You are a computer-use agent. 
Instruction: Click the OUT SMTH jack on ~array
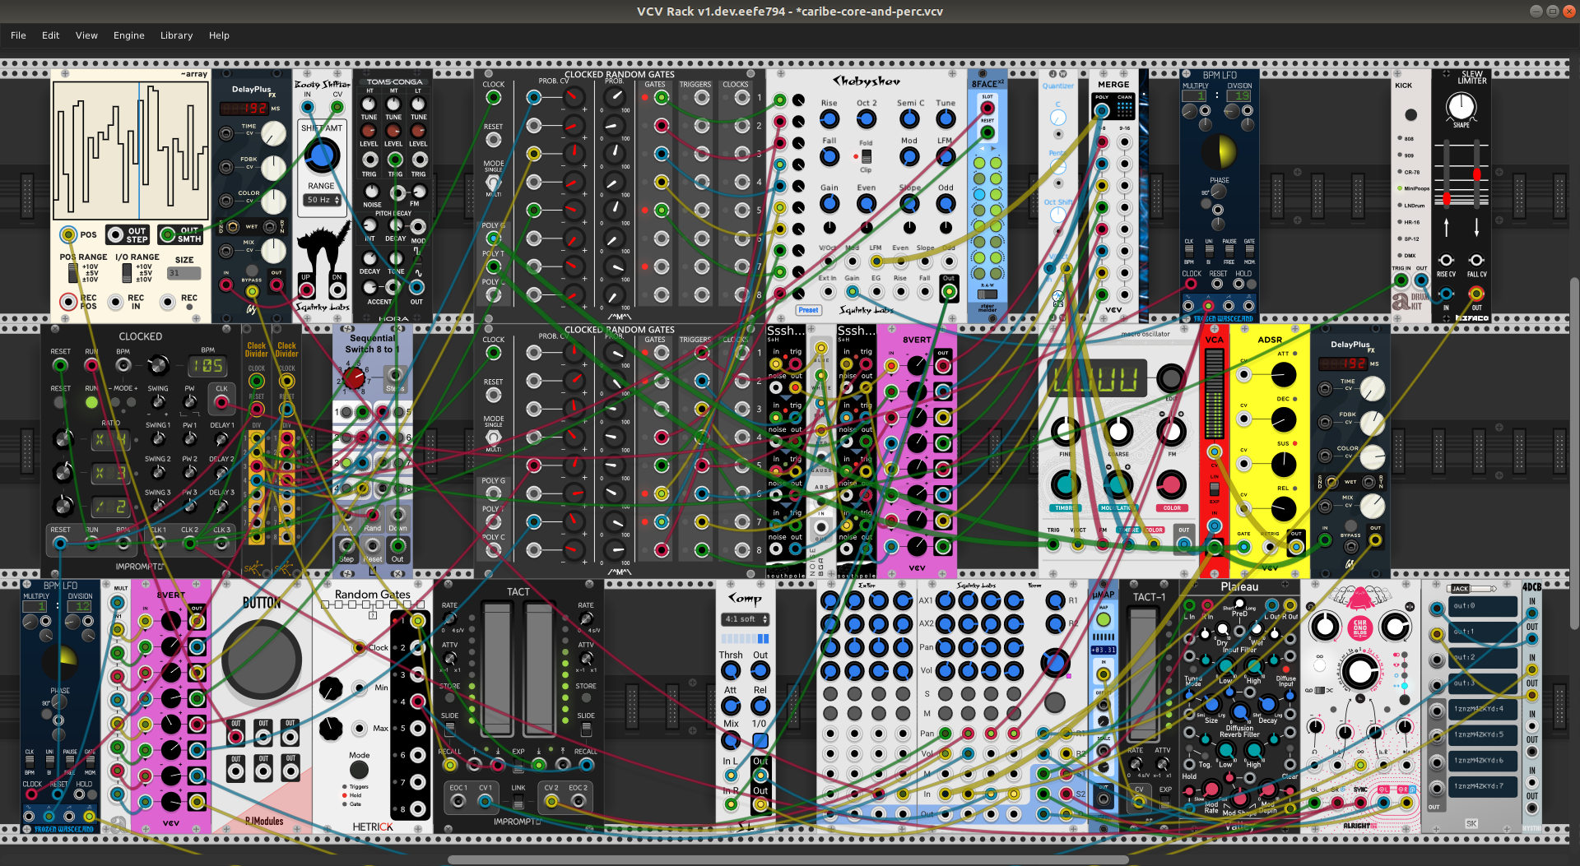click(x=168, y=235)
